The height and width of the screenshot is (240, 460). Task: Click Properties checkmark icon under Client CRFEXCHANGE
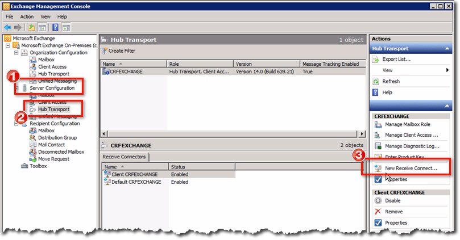pyautogui.click(x=378, y=223)
